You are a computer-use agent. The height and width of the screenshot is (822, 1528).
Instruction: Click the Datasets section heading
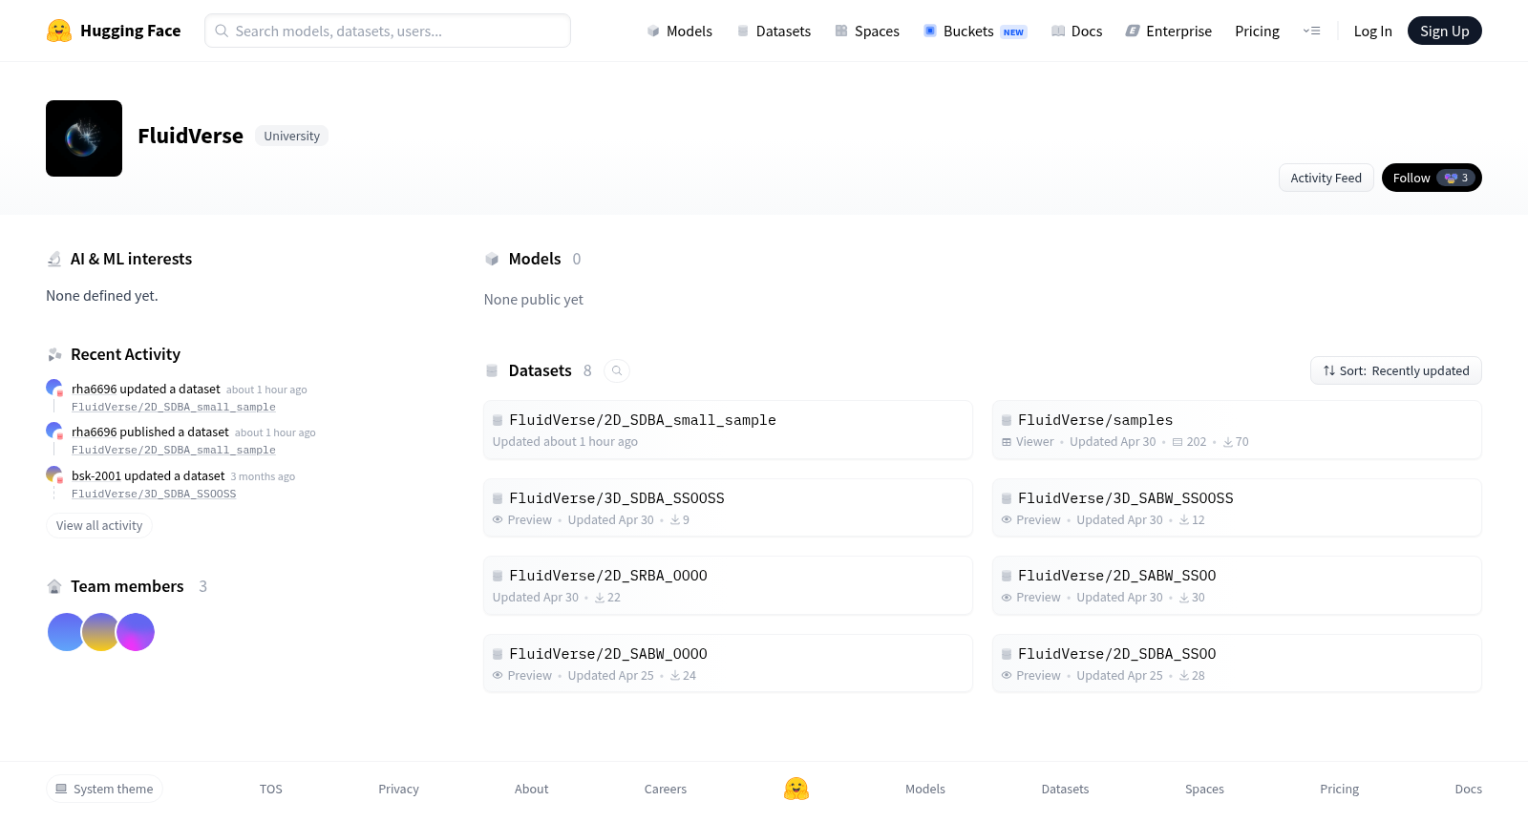(x=541, y=370)
